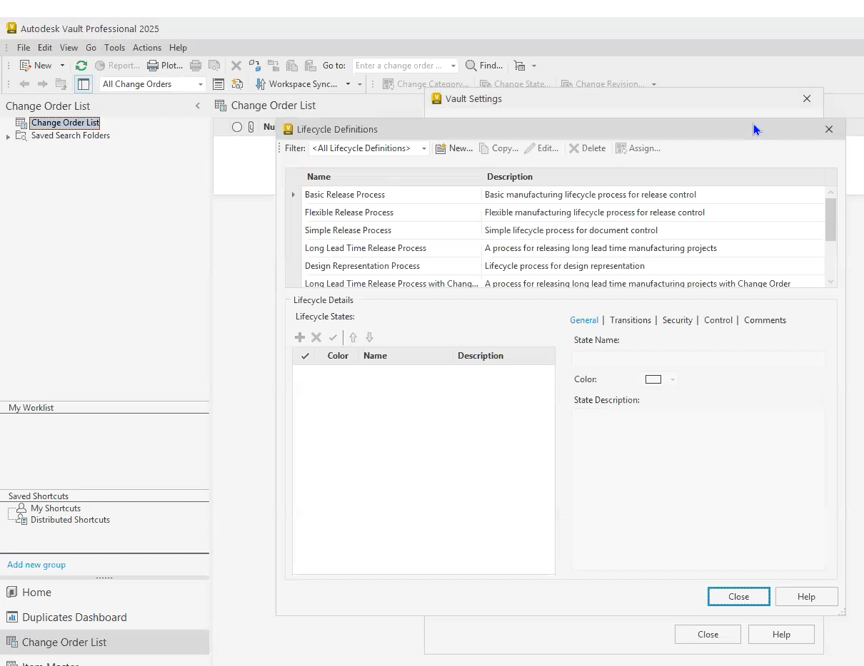Image resolution: width=864 pixels, height=666 pixels.
Task: Click the move state up arrow icon
Action: click(353, 337)
